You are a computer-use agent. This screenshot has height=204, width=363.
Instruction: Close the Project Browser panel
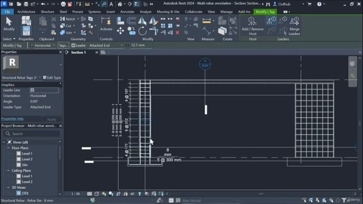point(61,126)
